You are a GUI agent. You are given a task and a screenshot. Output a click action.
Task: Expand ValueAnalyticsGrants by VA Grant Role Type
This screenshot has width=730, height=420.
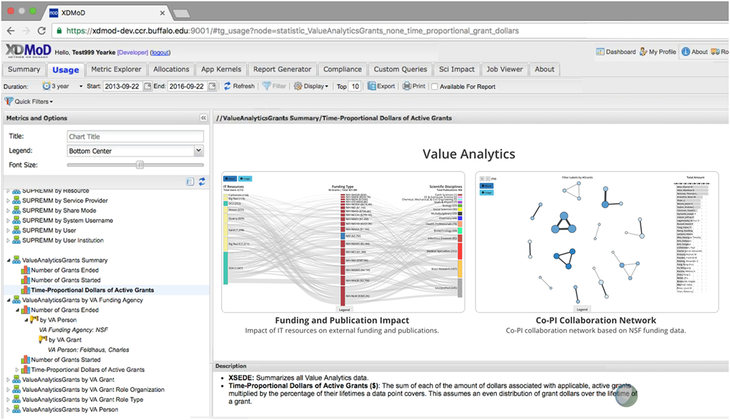[x=8, y=400]
